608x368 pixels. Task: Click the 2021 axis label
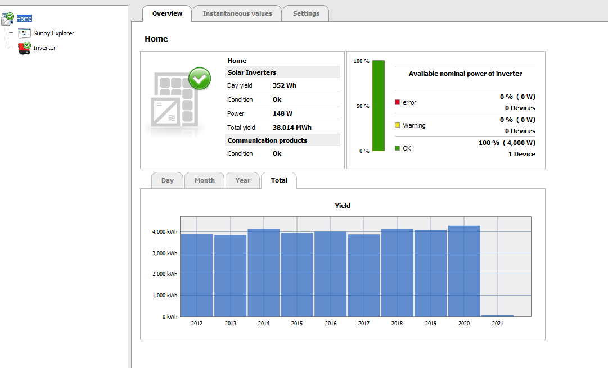point(498,323)
